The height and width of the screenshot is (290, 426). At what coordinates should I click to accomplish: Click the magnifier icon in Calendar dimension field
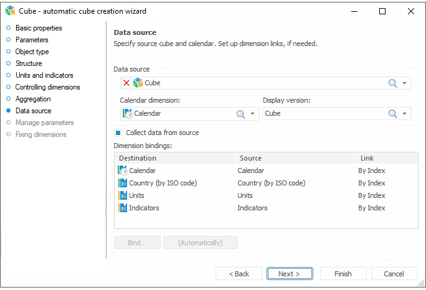click(240, 114)
